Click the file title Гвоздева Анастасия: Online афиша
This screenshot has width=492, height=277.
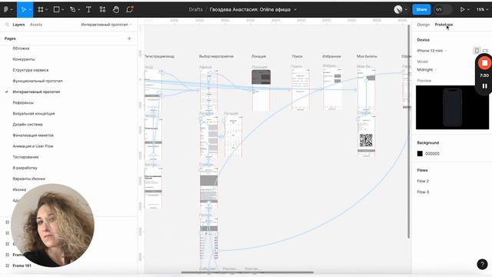250,9
